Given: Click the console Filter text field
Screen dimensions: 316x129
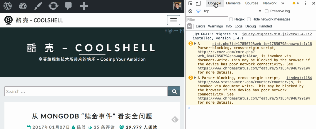Looking at the screenshot, I should coord(207,19).
